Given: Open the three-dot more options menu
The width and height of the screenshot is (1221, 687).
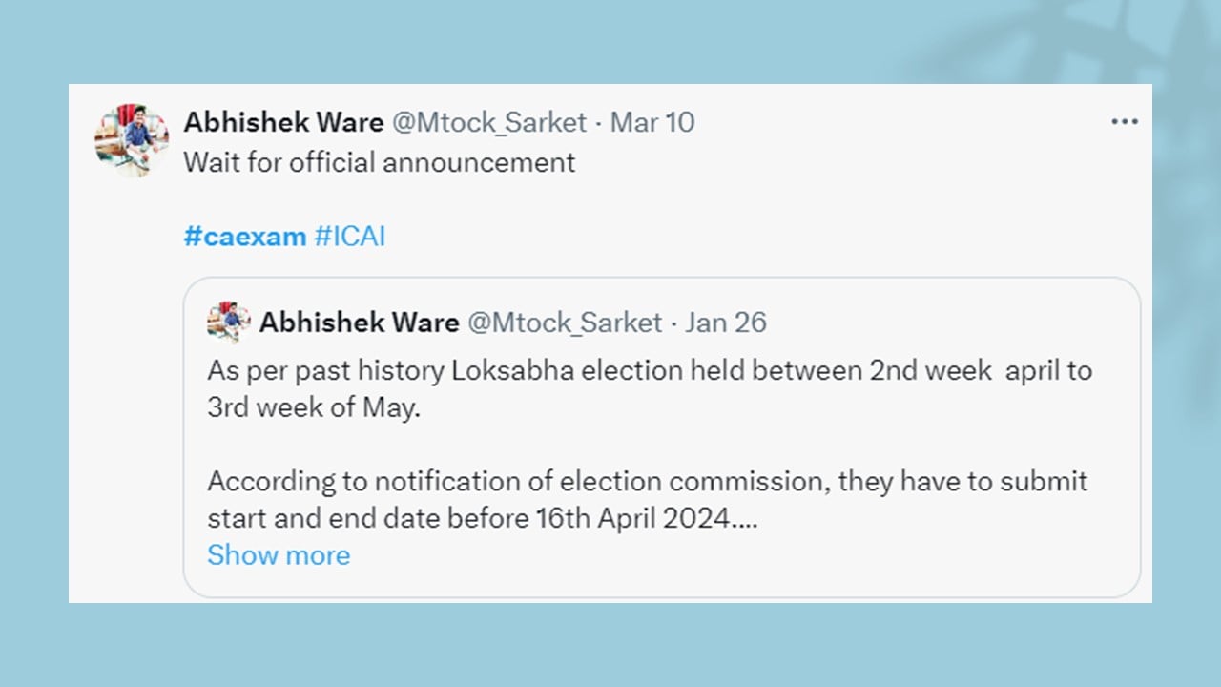Looking at the screenshot, I should click(x=1125, y=122).
